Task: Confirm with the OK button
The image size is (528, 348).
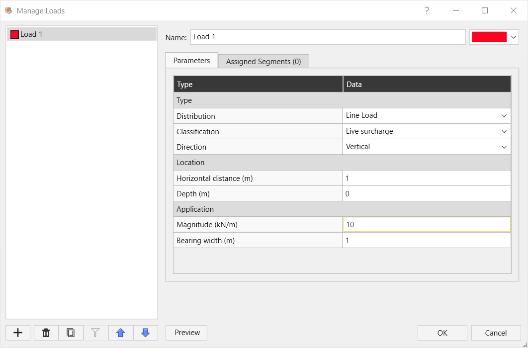Action: [x=442, y=333]
